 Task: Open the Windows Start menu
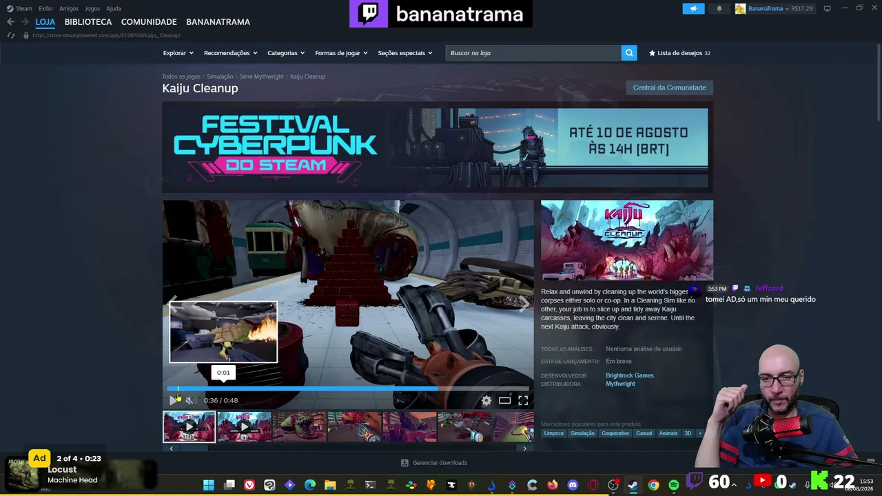point(209,485)
